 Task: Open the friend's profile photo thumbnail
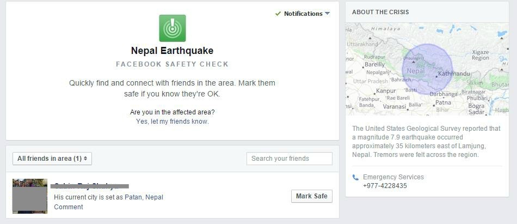pyautogui.click(x=30, y=196)
